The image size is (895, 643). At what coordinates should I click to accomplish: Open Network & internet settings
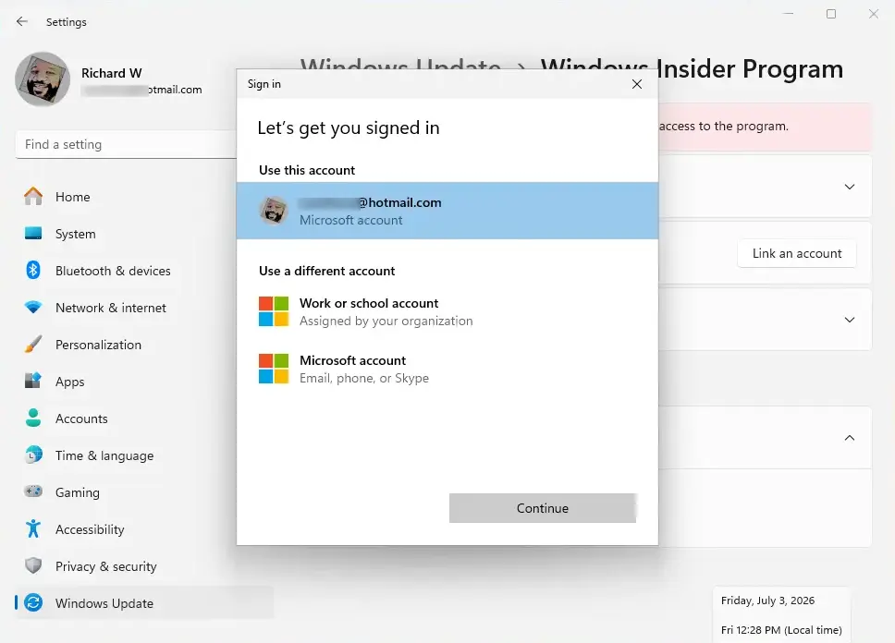click(x=144, y=308)
